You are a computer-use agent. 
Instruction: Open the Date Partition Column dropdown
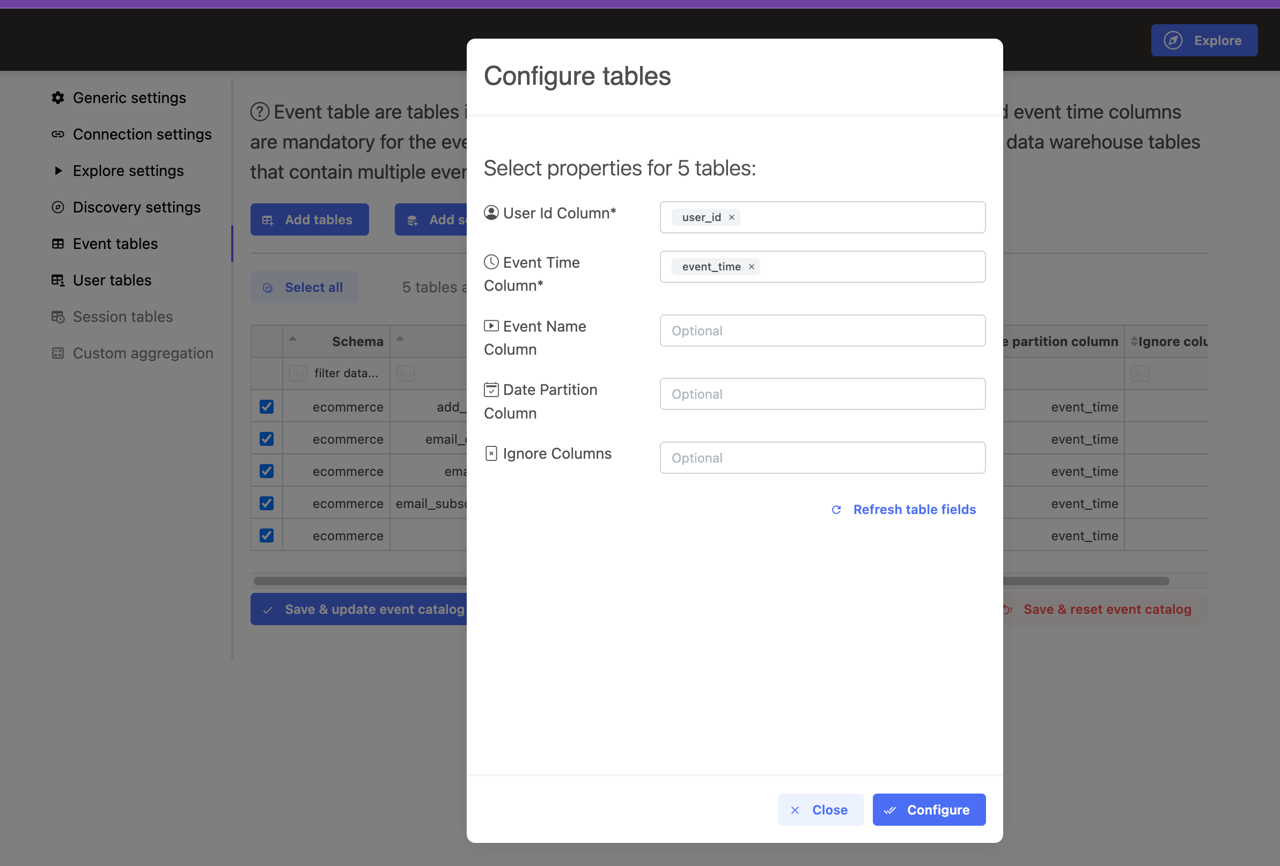822,394
